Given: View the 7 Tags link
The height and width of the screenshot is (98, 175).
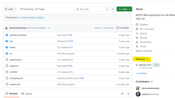Looking at the screenshot, I should pyautogui.click(x=40, y=9).
